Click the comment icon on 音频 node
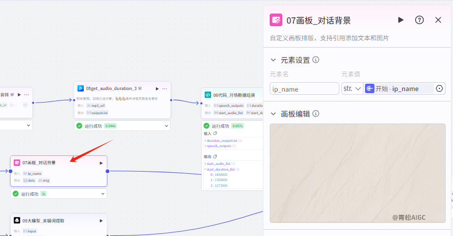Screen dimensions: 453x236 point(12,95)
